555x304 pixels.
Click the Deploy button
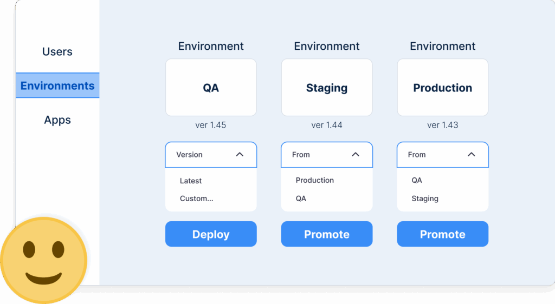pos(211,234)
